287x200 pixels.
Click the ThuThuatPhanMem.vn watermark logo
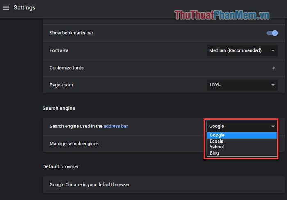click(222, 15)
